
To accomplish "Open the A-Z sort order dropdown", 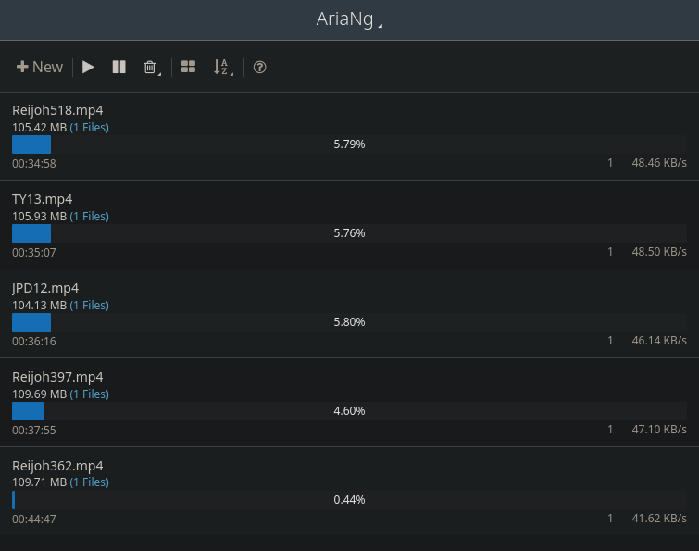I will (222, 67).
